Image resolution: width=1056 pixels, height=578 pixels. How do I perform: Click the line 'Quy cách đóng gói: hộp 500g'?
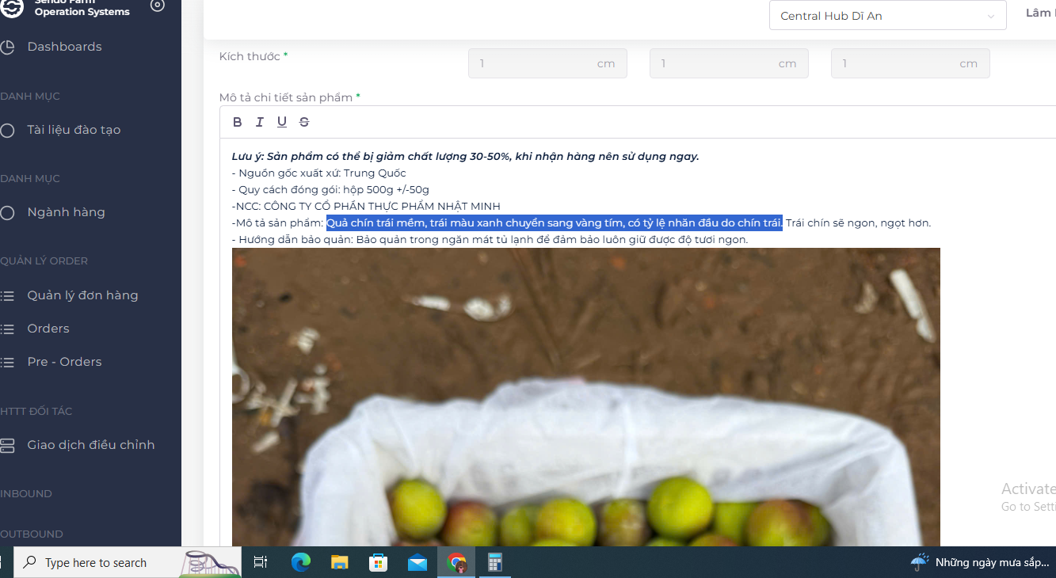click(x=330, y=189)
